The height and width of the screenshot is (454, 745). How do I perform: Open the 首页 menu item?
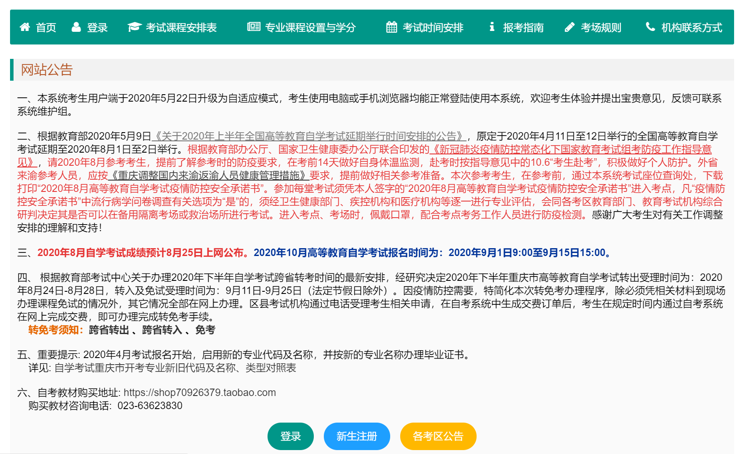(46, 27)
